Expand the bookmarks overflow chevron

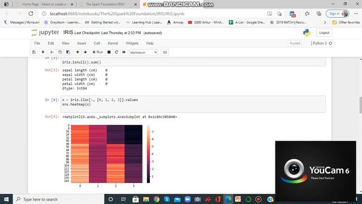coord(325,23)
